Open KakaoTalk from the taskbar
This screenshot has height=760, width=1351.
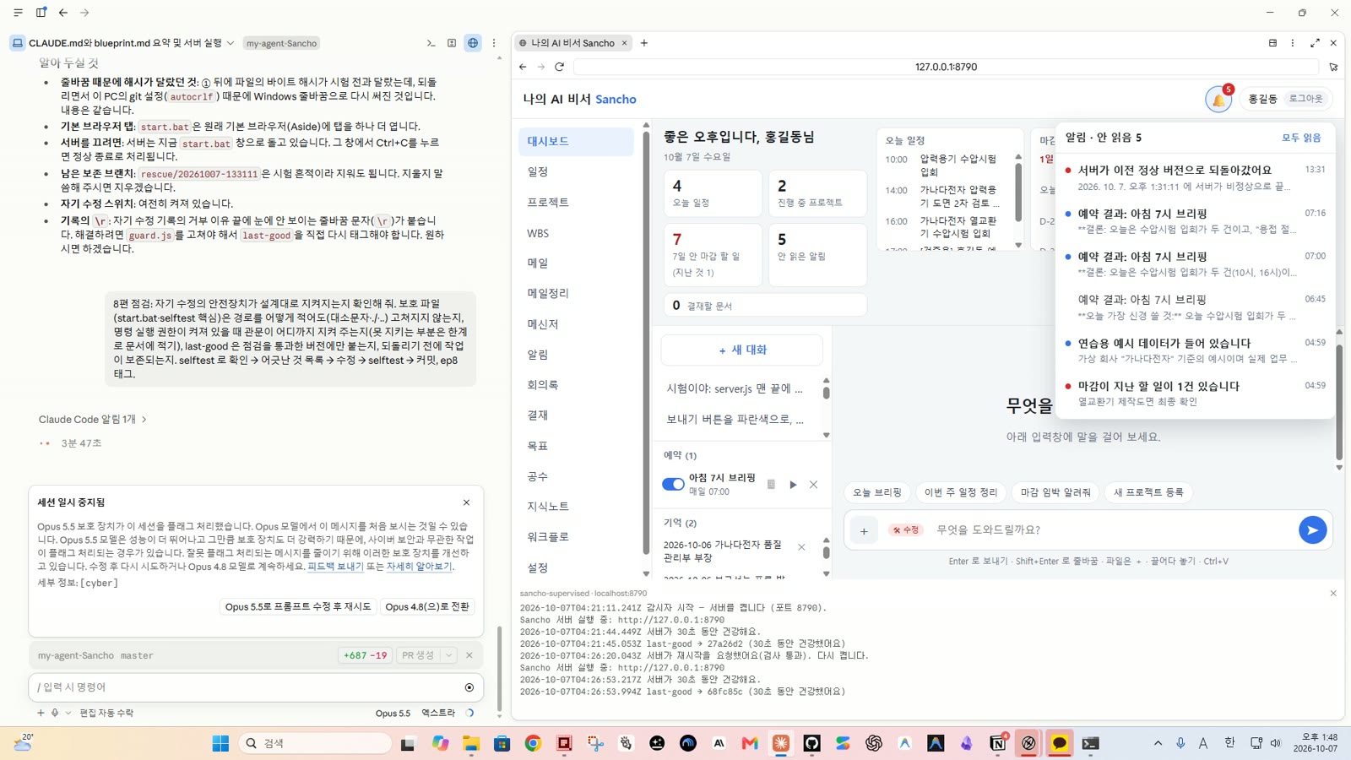pyautogui.click(x=1059, y=743)
